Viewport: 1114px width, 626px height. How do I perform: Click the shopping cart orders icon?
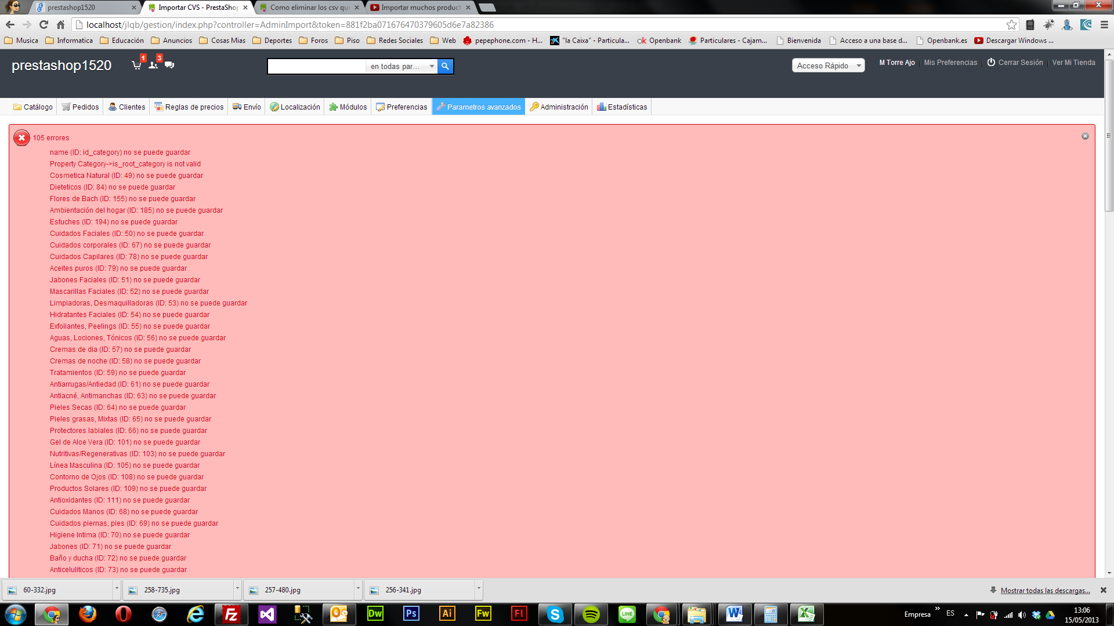coord(136,65)
